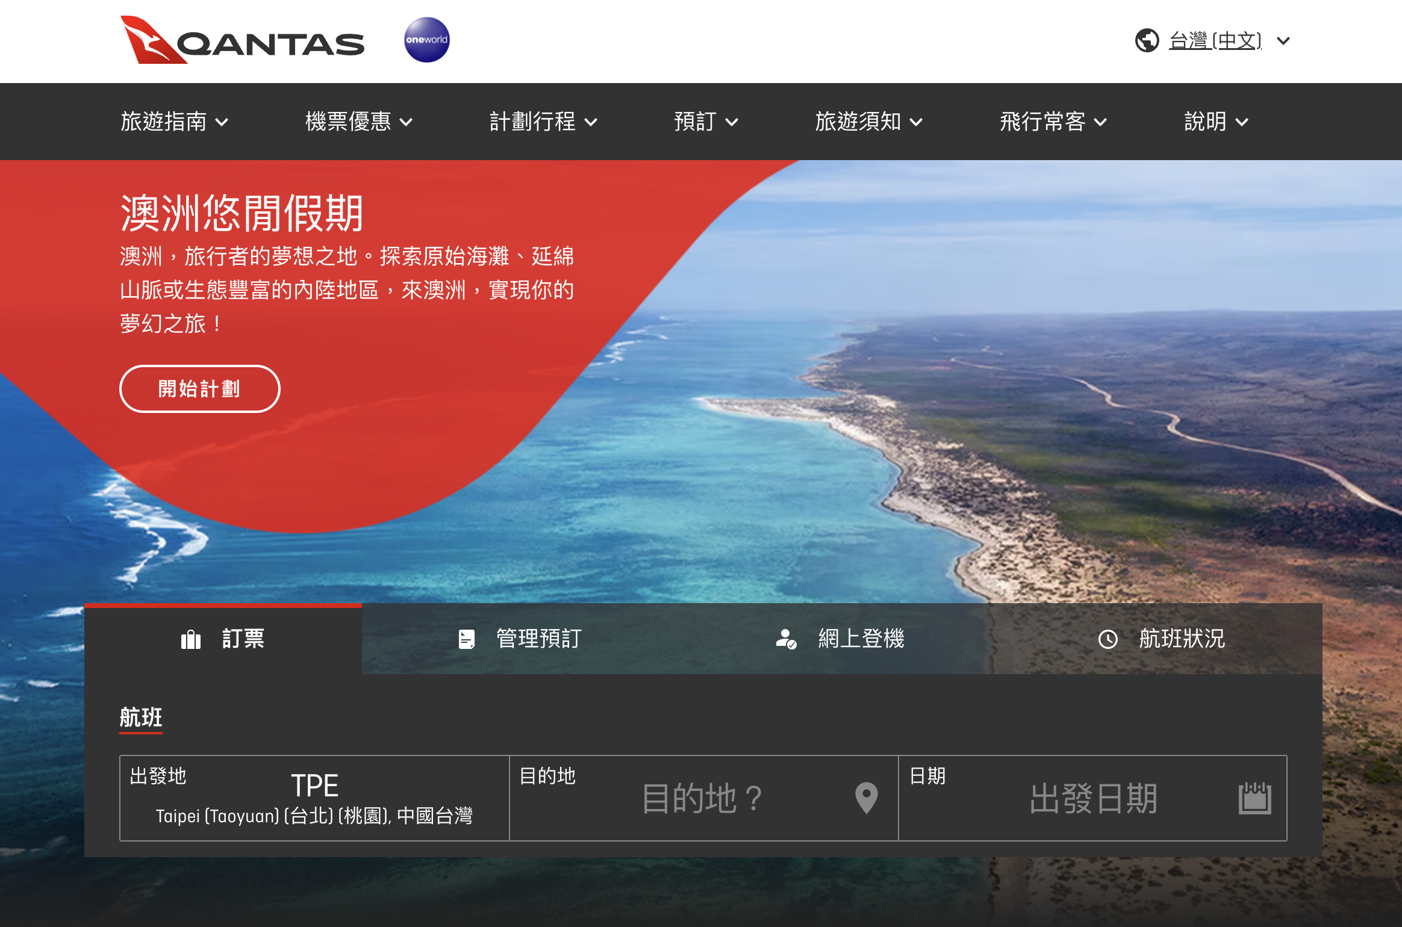Click the location pin in the destination field

(x=867, y=799)
